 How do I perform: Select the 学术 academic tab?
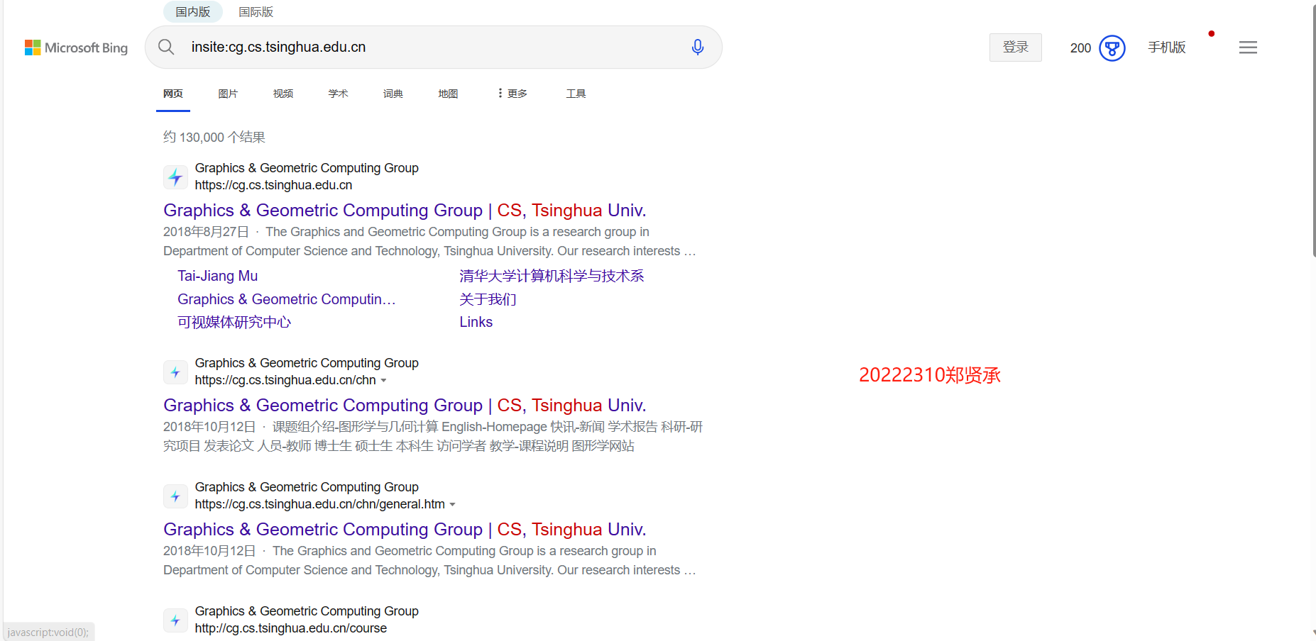tap(338, 94)
